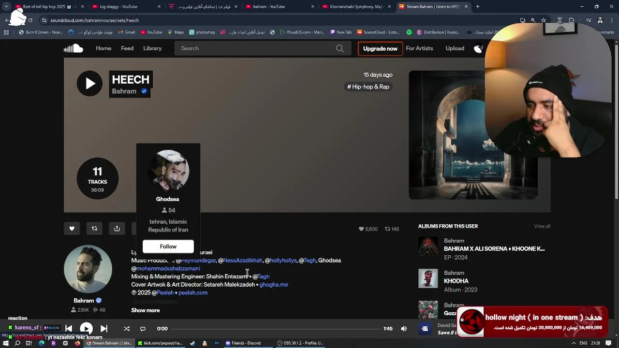Image resolution: width=619 pixels, height=348 pixels.
Task: Open the Upload menu item
Action: [455, 48]
